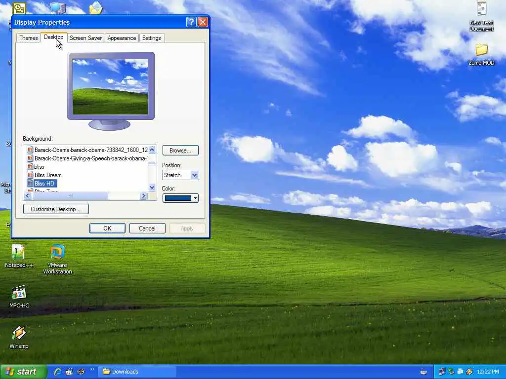Viewport: 506px width, 379px height.
Task: Click Cancel in Display Properties
Action: (x=147, y=228)
